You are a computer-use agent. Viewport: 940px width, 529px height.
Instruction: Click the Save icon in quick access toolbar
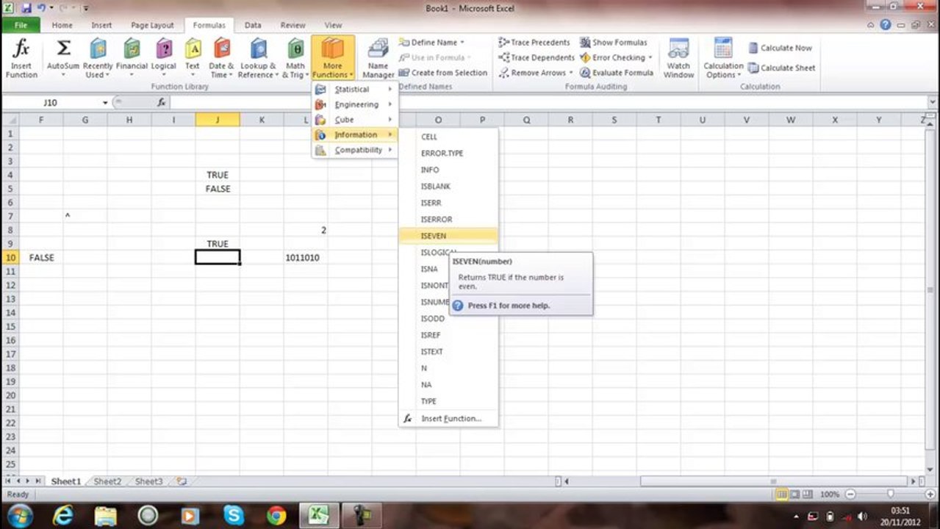tap(26, 8)
